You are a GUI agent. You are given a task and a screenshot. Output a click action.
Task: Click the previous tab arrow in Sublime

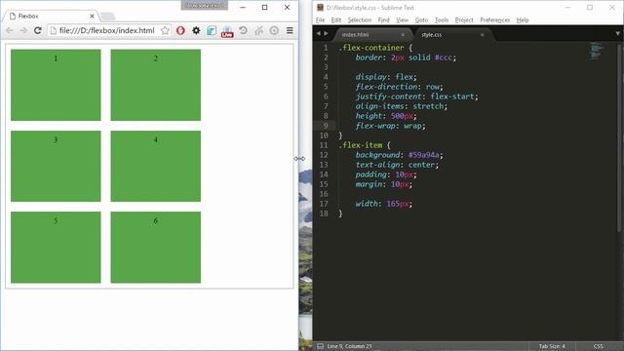(x=319, y=34)
